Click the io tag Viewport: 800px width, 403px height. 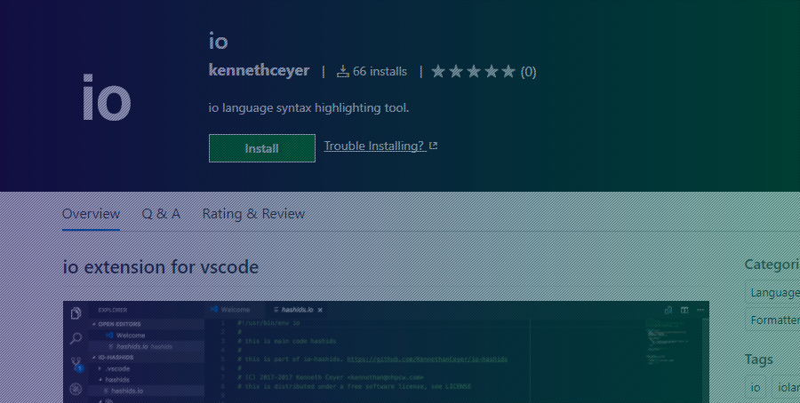coord(756,388)
